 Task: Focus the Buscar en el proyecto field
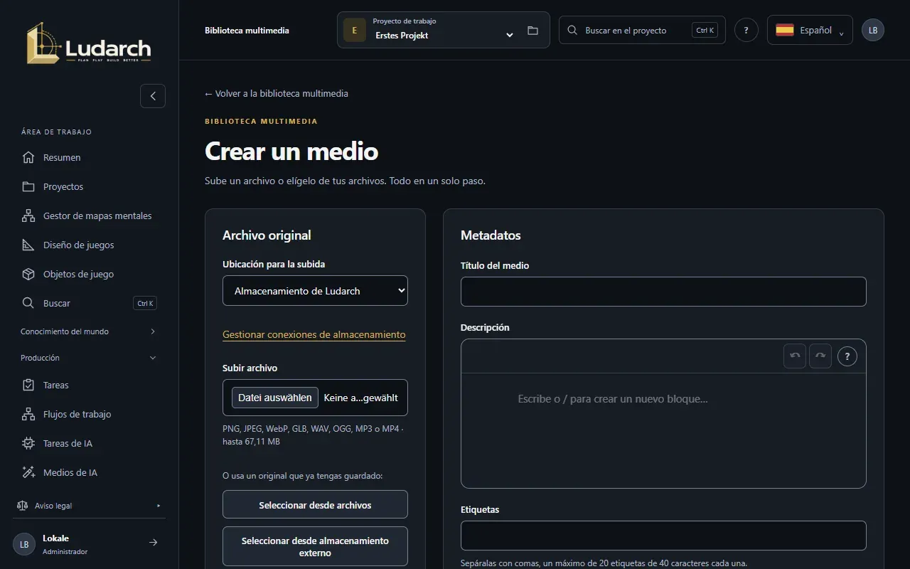(642, 30)
